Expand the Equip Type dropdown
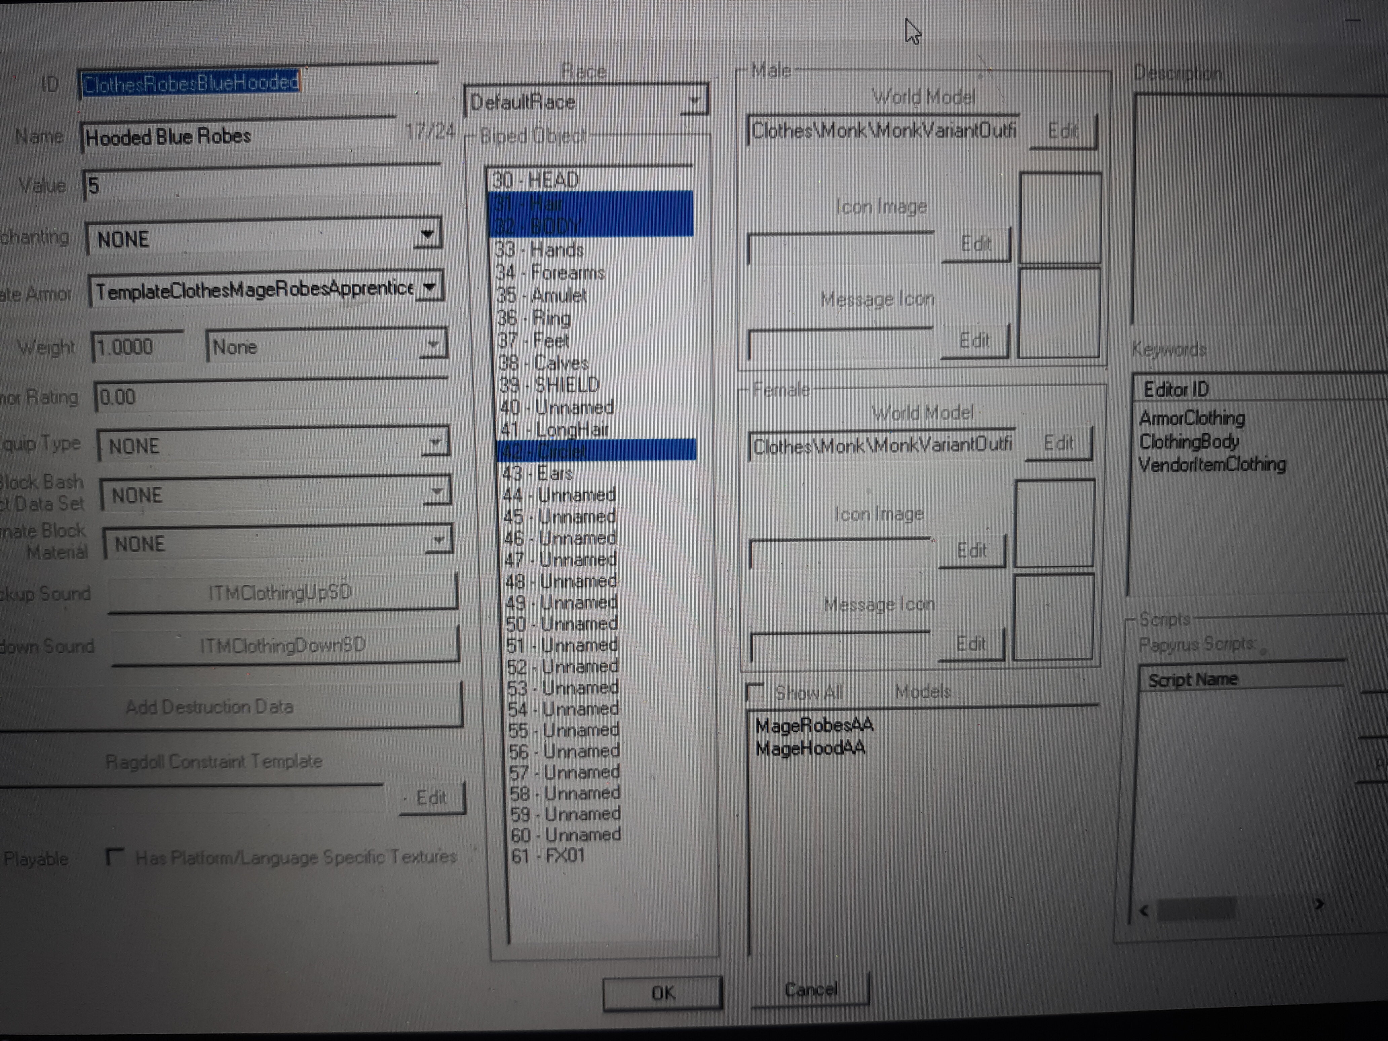 tap(274, 445)
